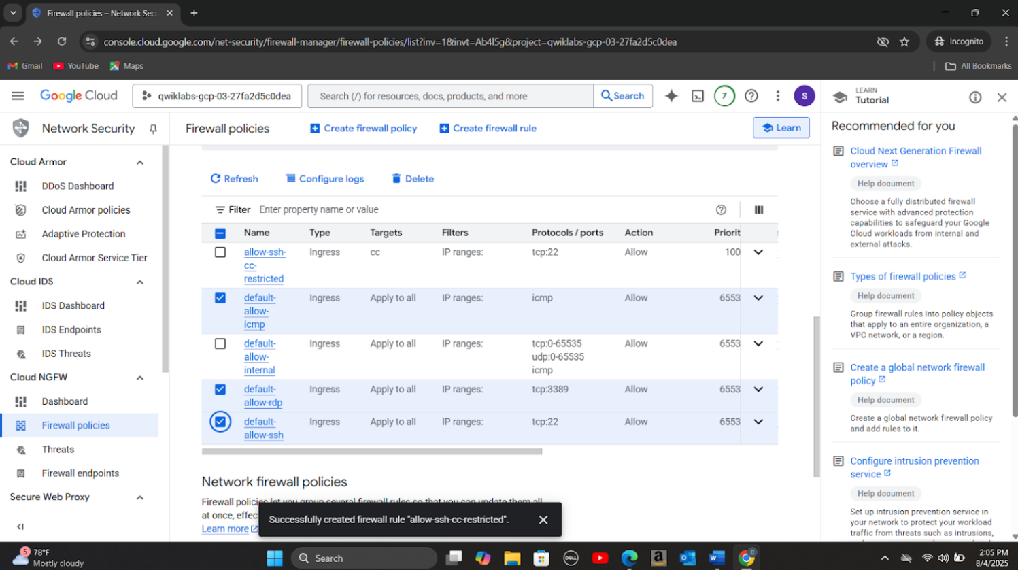Uncheck the default-allow-rdp rule checkbox
This screenshot has height=570, width=1018.
(x=220, y=390)
